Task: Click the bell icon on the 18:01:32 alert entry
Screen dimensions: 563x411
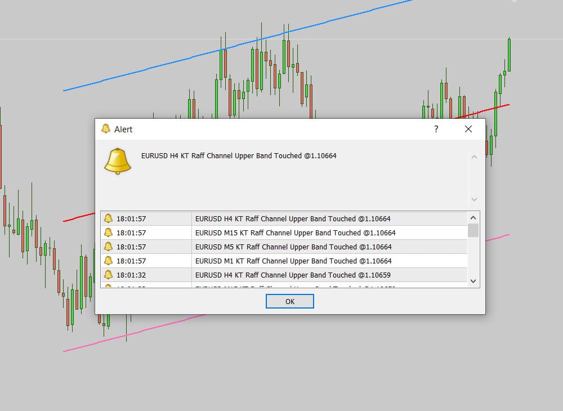Action: click(x=108, y=275)
